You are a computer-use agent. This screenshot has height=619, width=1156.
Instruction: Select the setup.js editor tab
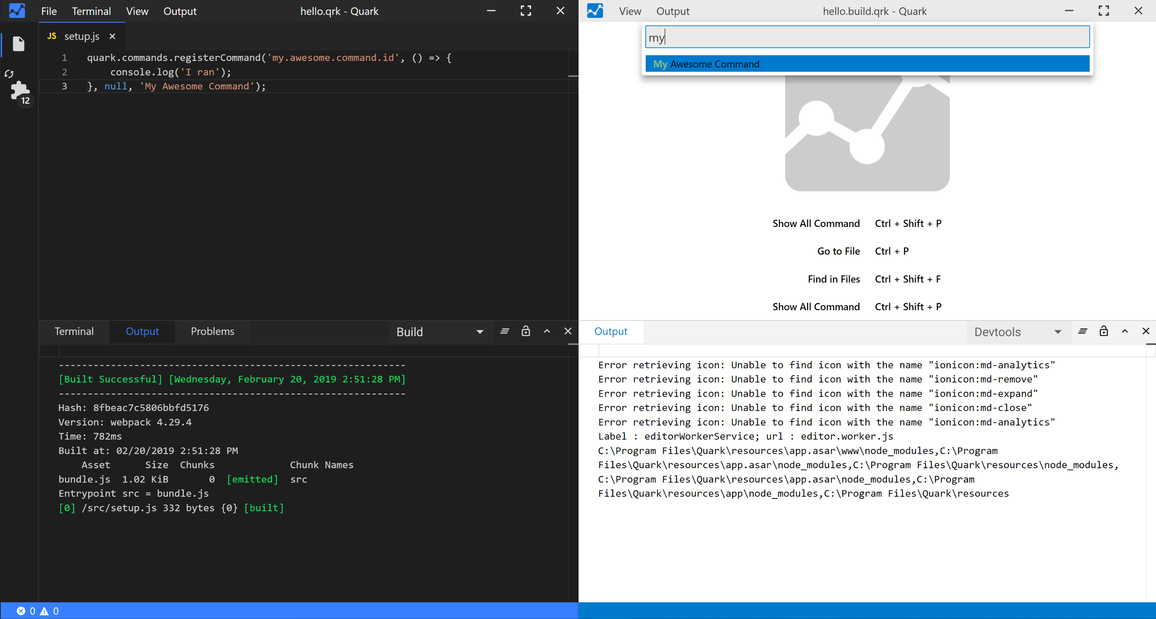[81, 36]
